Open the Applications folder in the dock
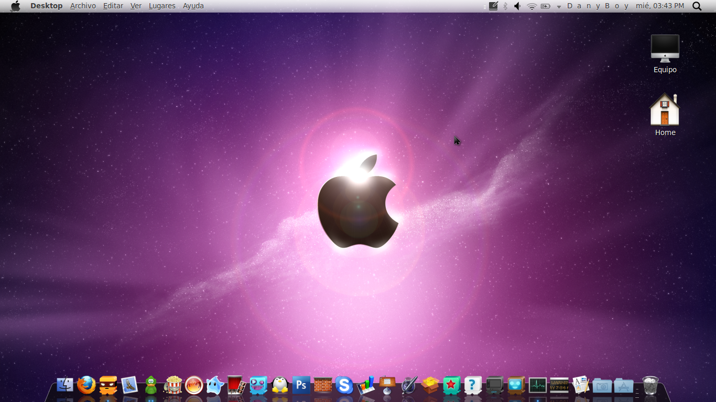This screenshot has width=716, height=402. point(624,386)
